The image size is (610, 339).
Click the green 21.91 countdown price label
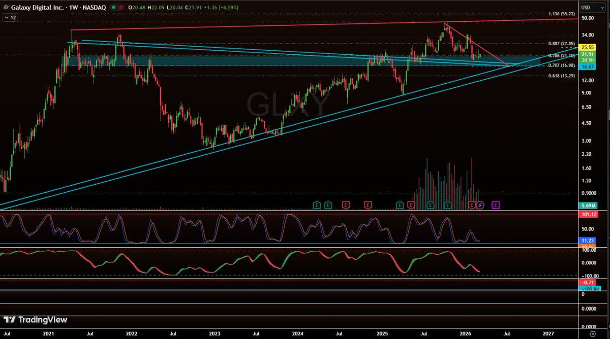tap(588, 56)
